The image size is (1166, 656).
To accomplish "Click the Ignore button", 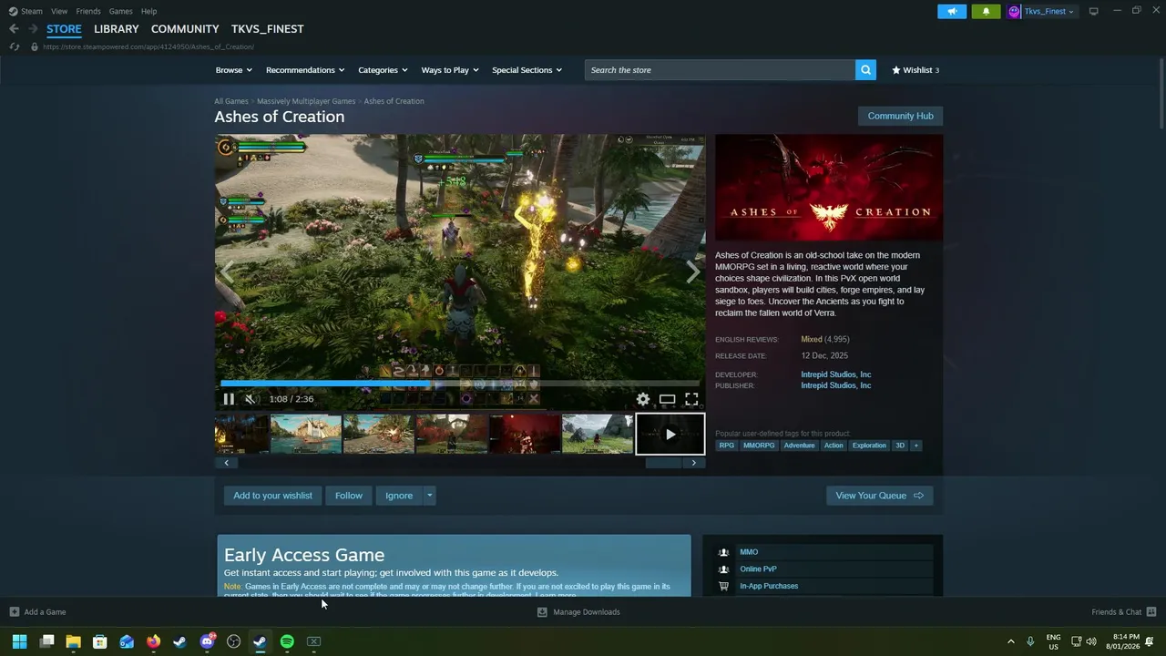I will (x=399, y=496).
